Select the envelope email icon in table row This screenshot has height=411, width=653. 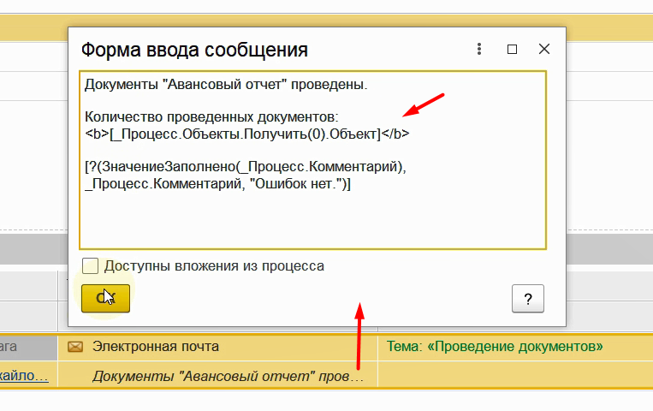pos(75,347)
